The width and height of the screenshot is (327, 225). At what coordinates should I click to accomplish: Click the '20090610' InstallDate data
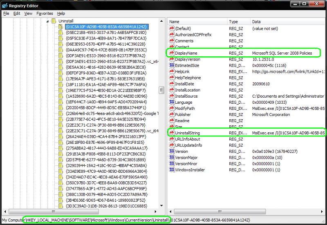261,84
